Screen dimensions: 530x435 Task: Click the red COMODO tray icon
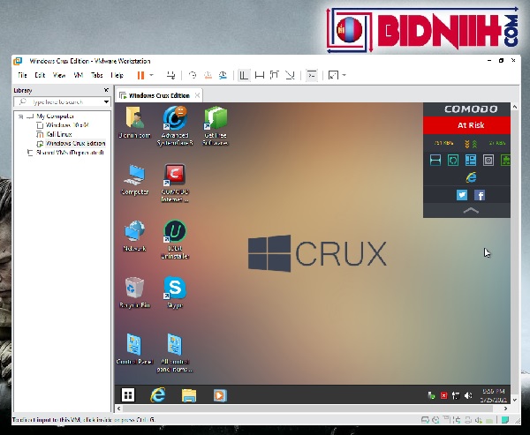pyautogui.click(x=443, y=395)
